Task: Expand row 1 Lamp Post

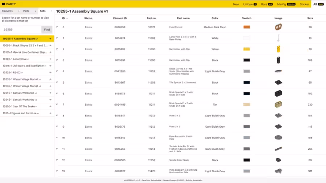Action: [57, 38]
